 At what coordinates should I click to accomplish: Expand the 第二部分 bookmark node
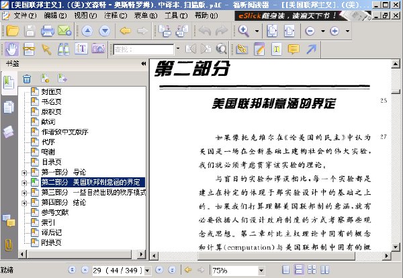pyautogui.click(x=24, y=183)
